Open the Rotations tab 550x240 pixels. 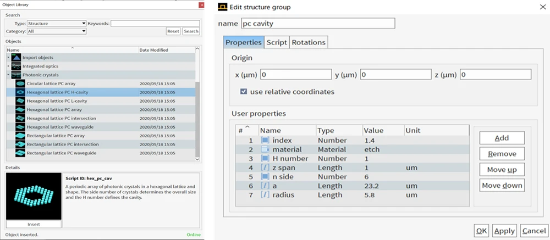point(309,42)
